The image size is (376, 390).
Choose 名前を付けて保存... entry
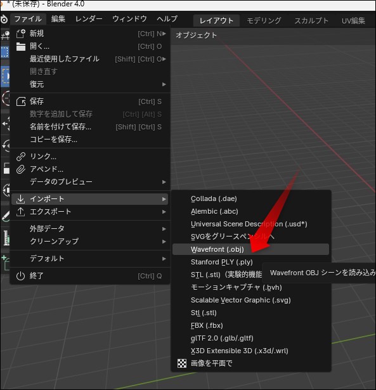[x=89, y=127]
